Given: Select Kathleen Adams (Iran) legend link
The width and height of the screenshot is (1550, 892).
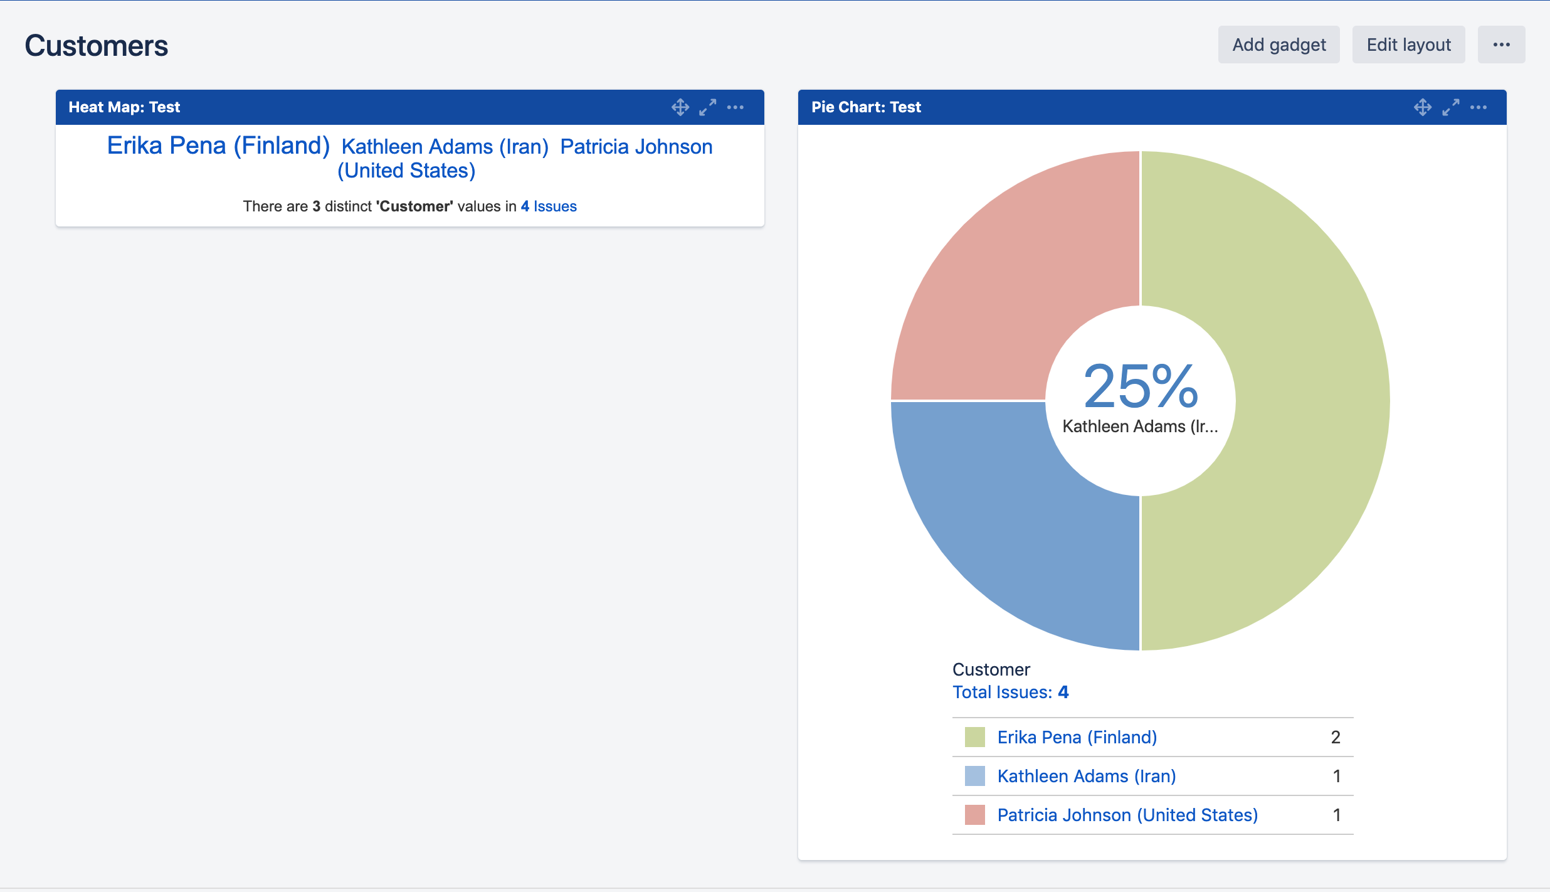Looking at the screenshot, I should pyautogui.click(x=1086, y=776).
